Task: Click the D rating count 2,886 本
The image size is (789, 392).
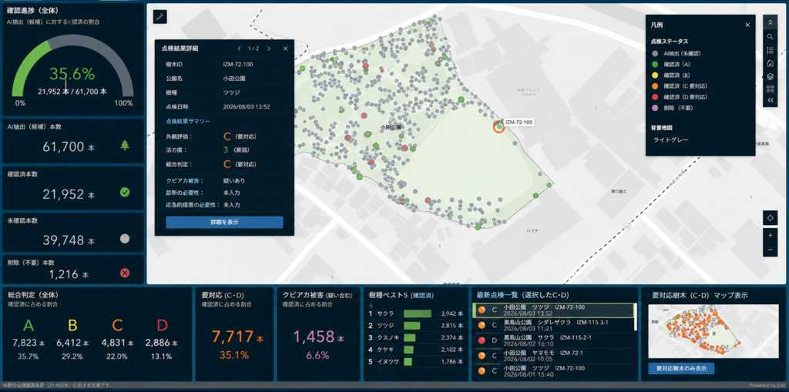Action: [x=162, y=343]
